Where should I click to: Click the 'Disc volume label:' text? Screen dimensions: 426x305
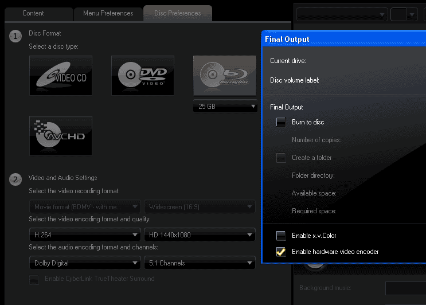tap(295, 80)
